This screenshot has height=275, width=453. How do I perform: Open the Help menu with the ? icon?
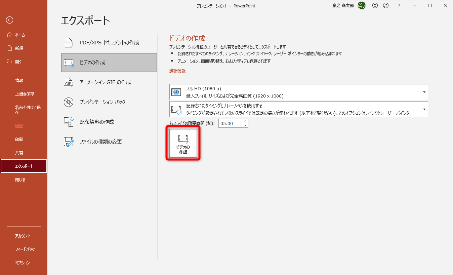(399, 5)
